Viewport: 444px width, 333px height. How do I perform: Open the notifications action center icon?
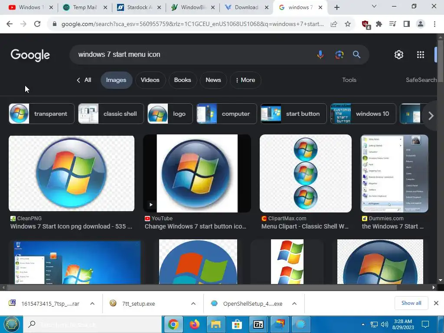coord(425,324)
